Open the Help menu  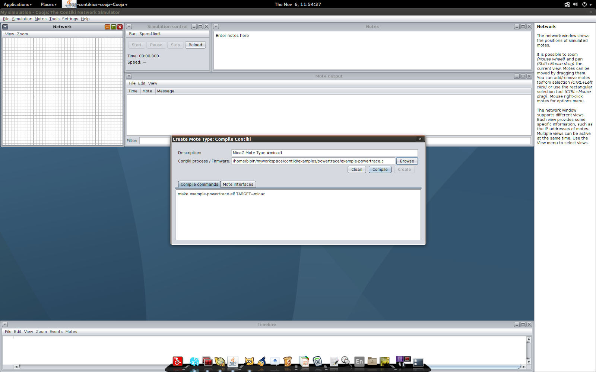coord(85,19)
